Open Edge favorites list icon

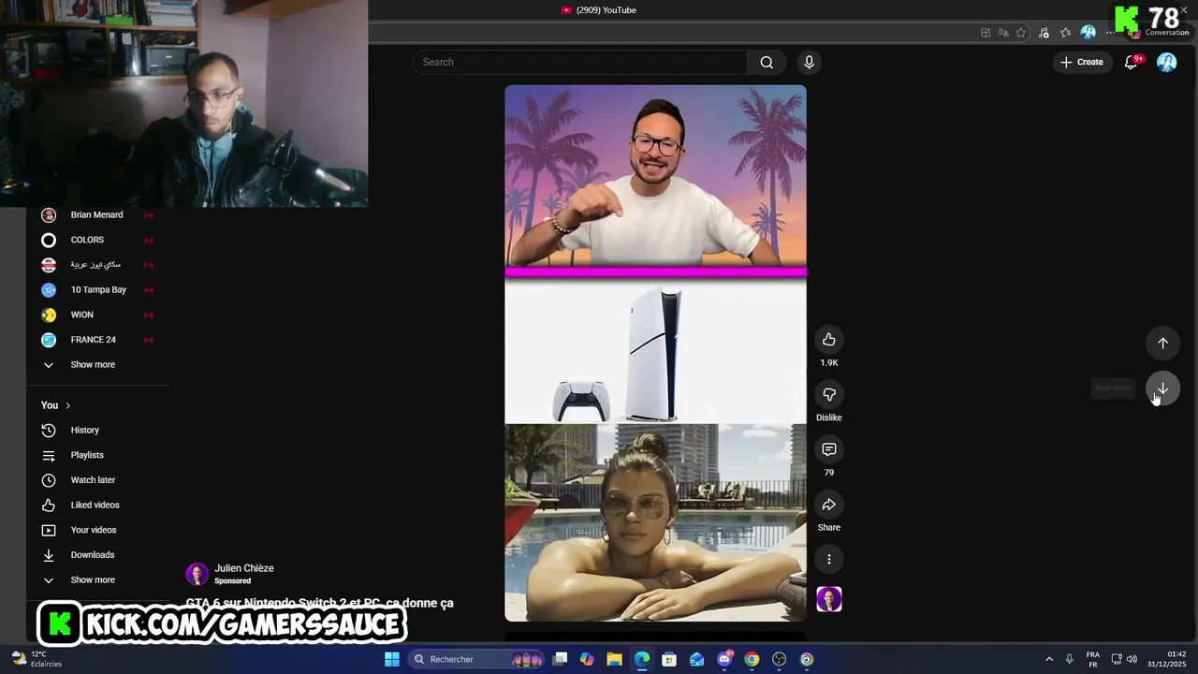click(1065, 33)
